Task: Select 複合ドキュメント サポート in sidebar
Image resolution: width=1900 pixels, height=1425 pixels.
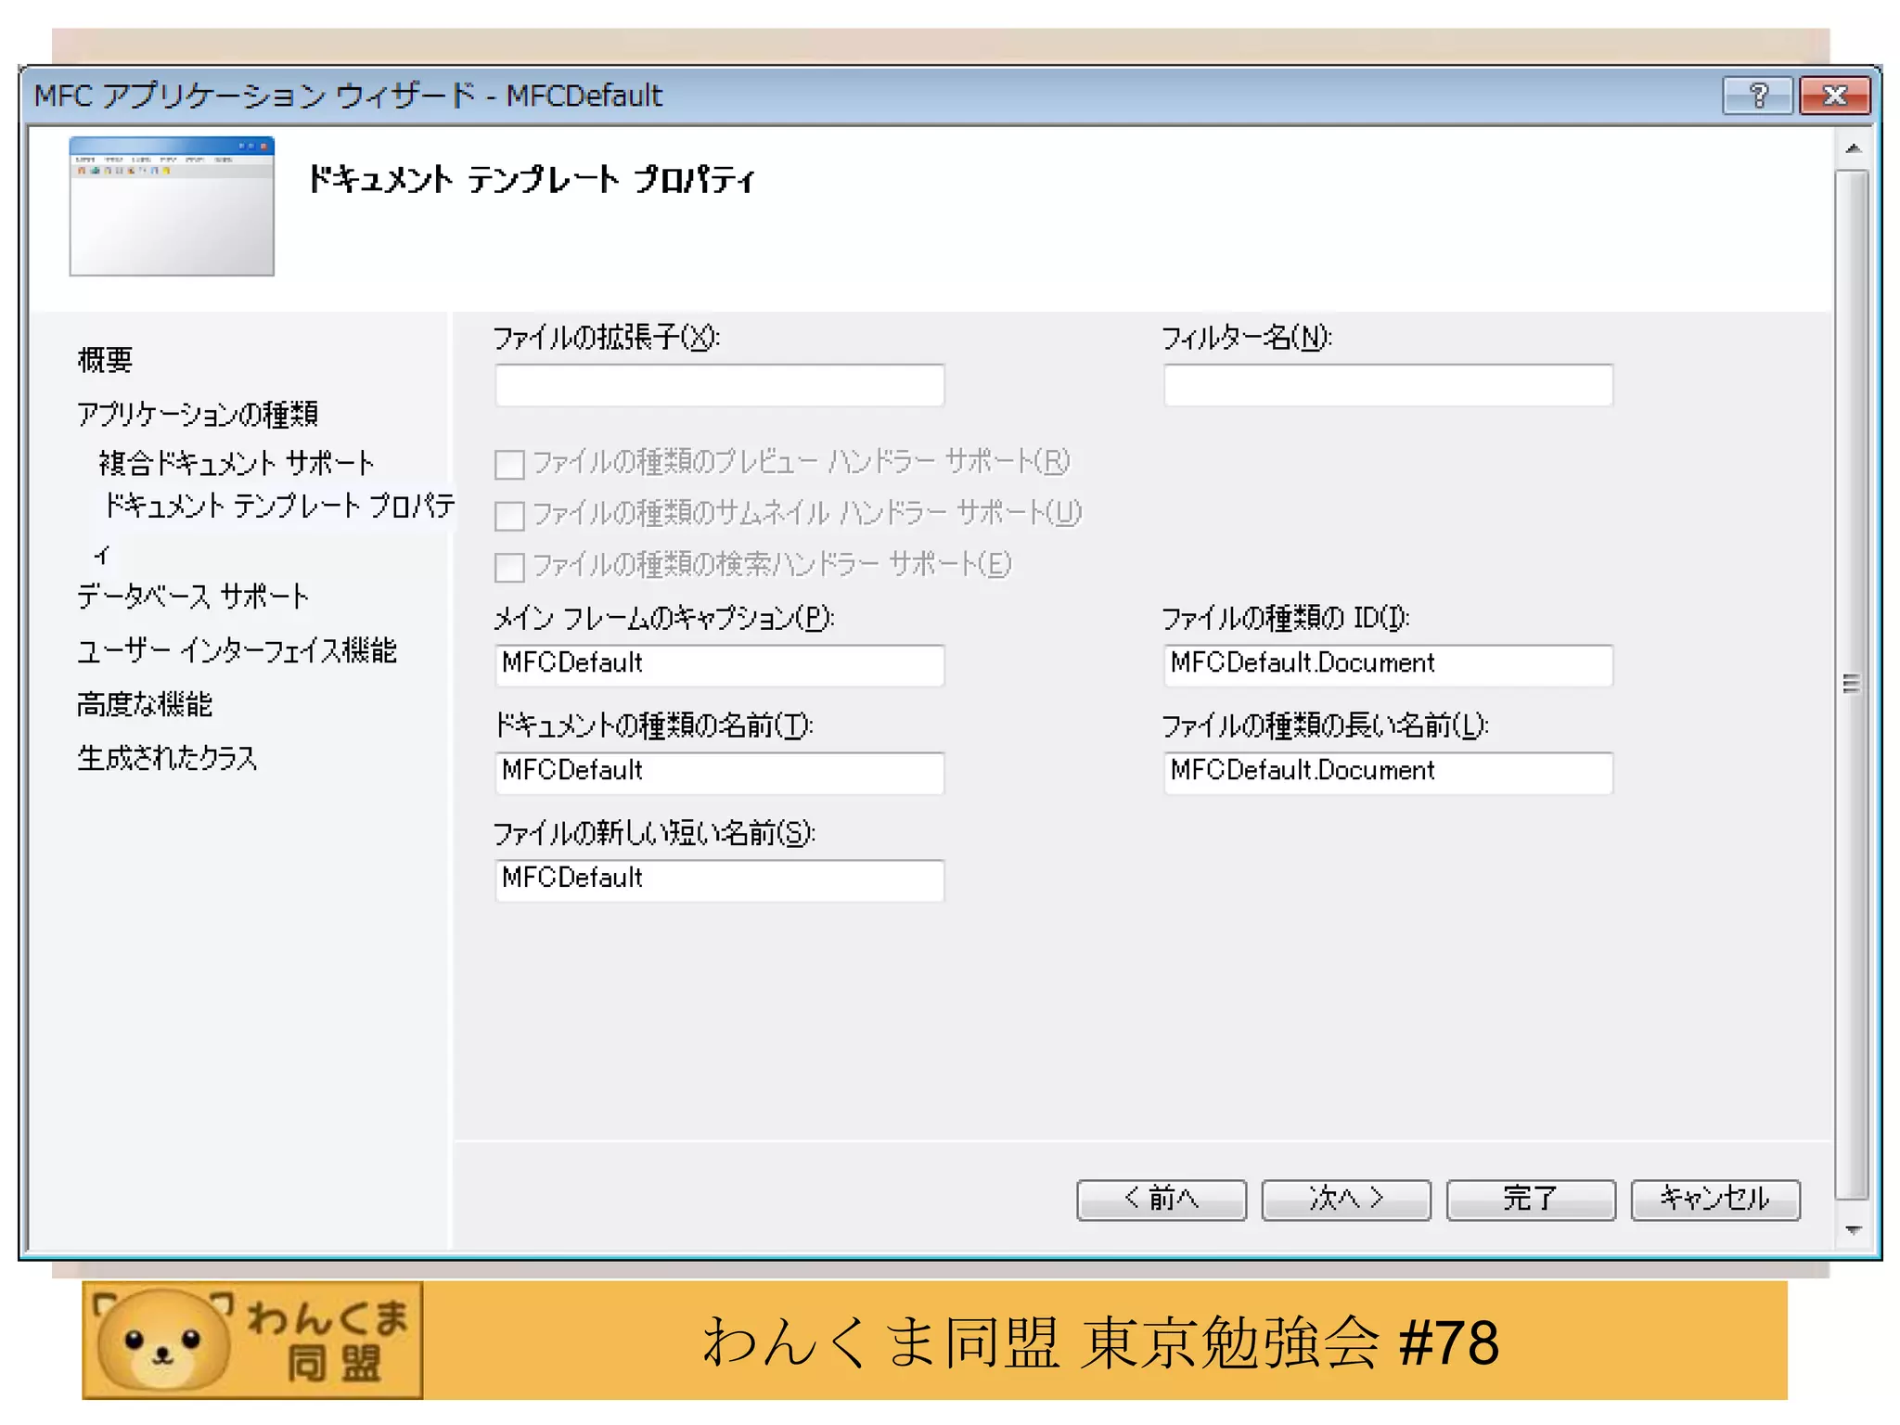Action: [237, 462]
